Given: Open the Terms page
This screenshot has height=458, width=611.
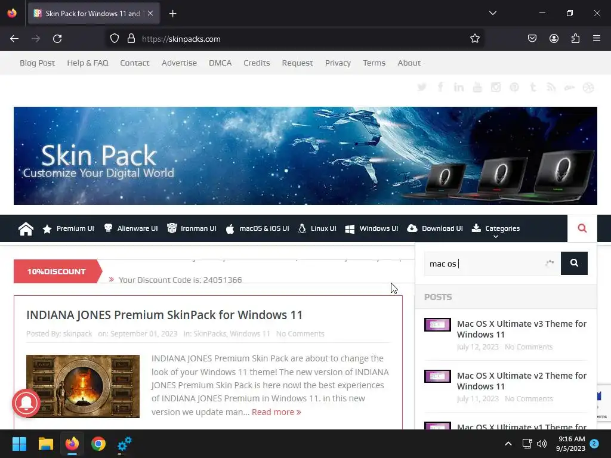Looking at the screenshot, I should (374, 63).
